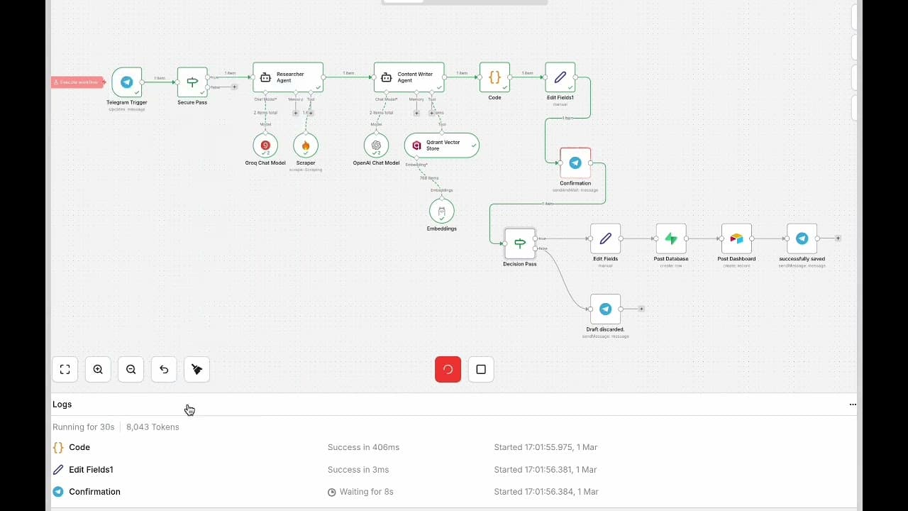Stop the running workflow execution
This screenshot has height=511, width=908.
(x=481, y=369)
